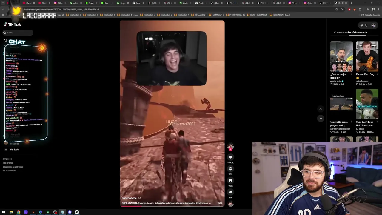
Task: Click the TikTok logo
Action: pyautogui.click(x=12, y=24)
